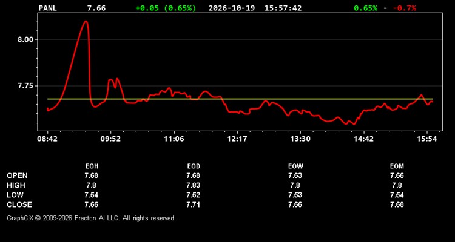Select EOD LOW value 7.52
This screenshot has height=242, width=455.
click(194, 195)
